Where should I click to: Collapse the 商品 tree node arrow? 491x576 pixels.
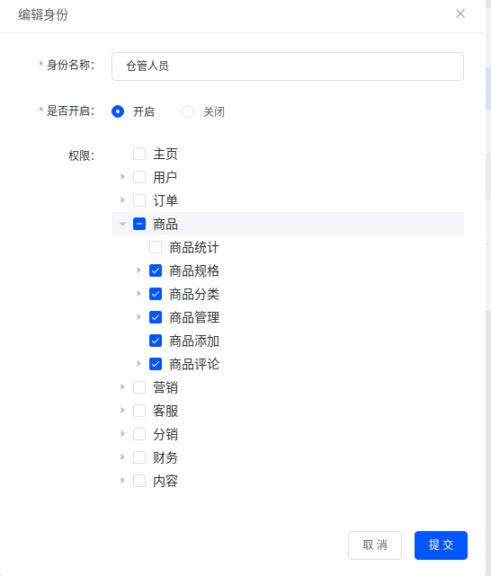[122, 224]
